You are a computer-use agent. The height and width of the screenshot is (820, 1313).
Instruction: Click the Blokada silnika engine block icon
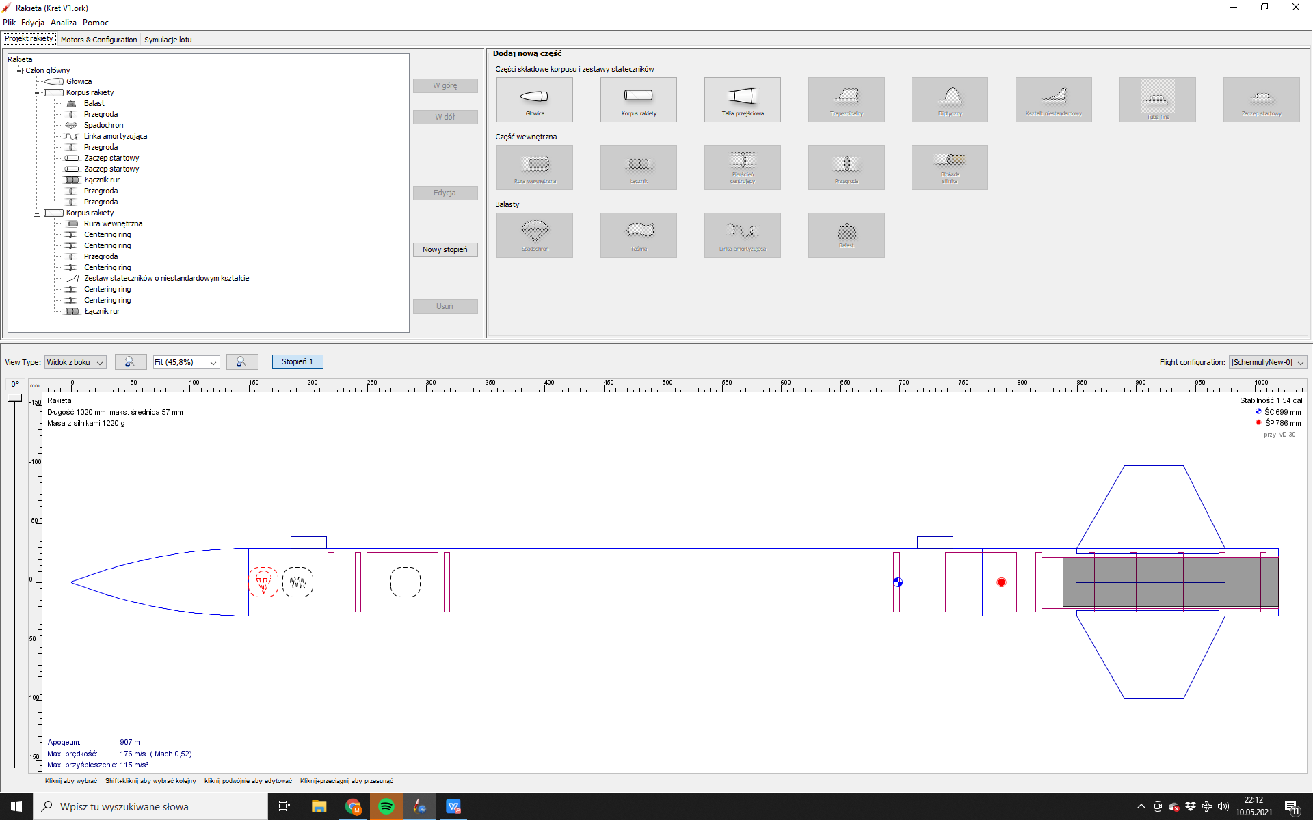pos(950,167)
